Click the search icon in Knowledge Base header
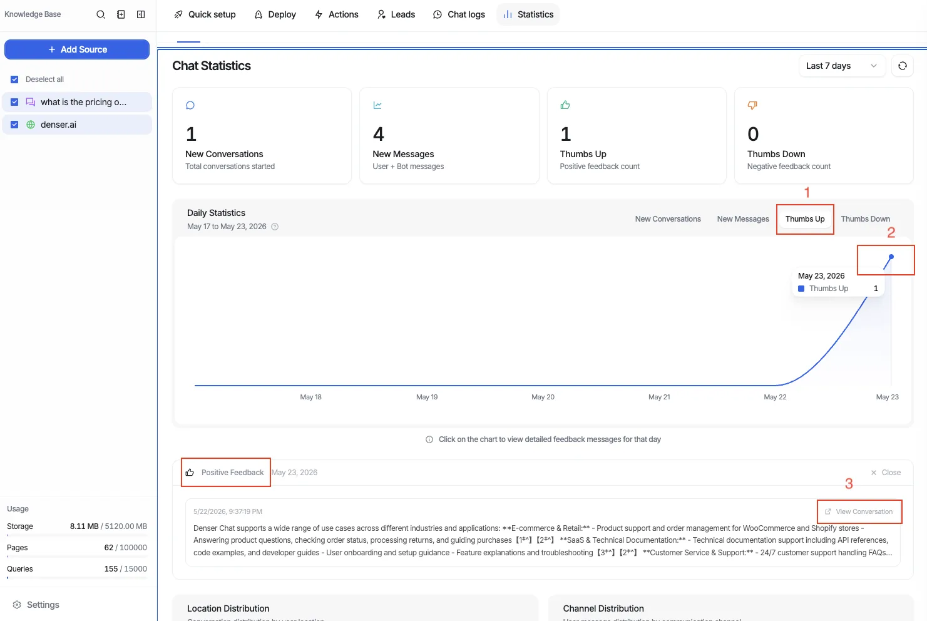Image resolution: width=927 pixels, height=621 pixels. (x=100, y=14)
